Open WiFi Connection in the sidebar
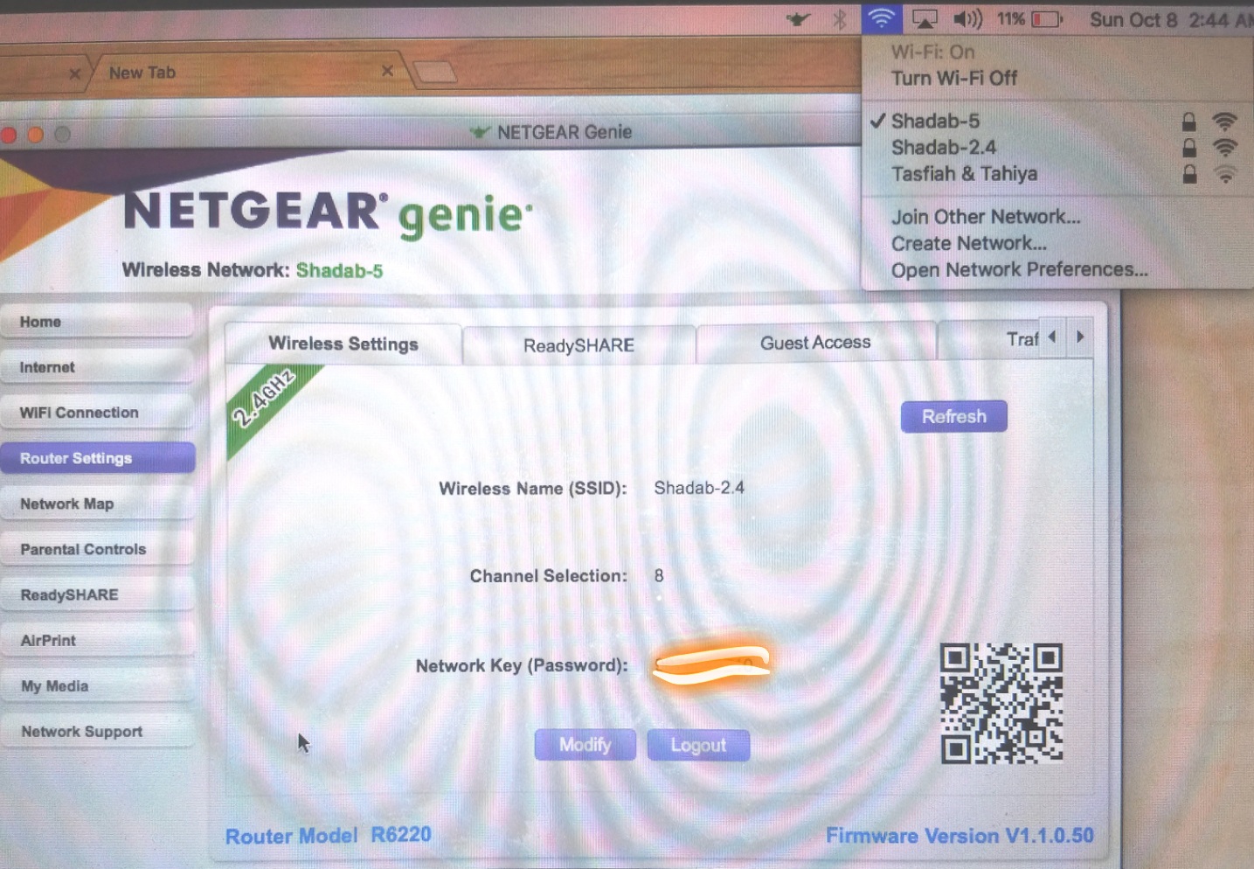Image resolution: width=1254 pixels, height=869 pixels. tap(97, 413)
